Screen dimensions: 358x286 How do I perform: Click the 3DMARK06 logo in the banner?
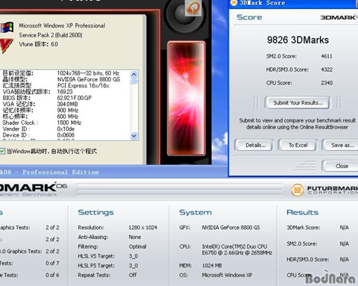[32, 188]
